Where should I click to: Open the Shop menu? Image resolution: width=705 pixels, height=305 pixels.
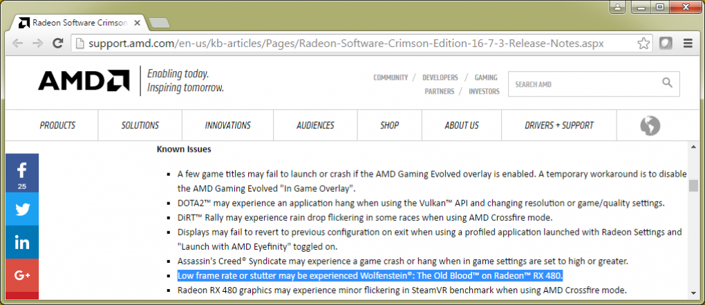pos(389,126)
